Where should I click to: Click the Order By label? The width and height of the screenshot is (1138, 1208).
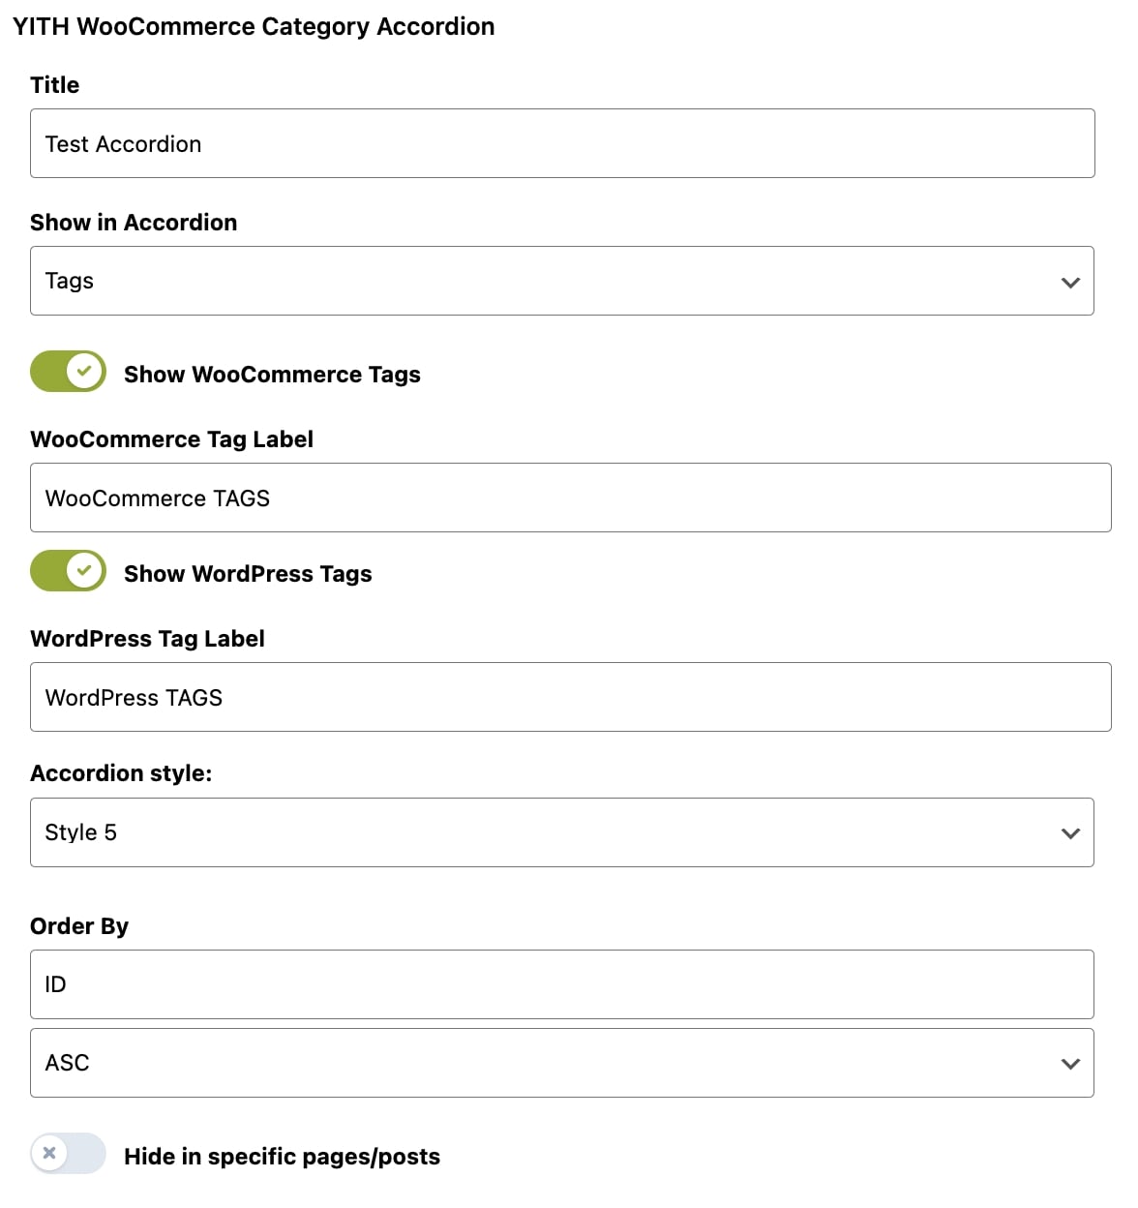79,926
